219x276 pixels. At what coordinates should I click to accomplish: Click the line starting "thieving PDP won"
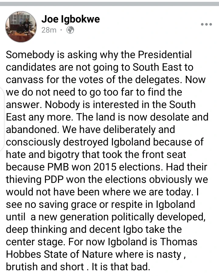tap(107, 180)
